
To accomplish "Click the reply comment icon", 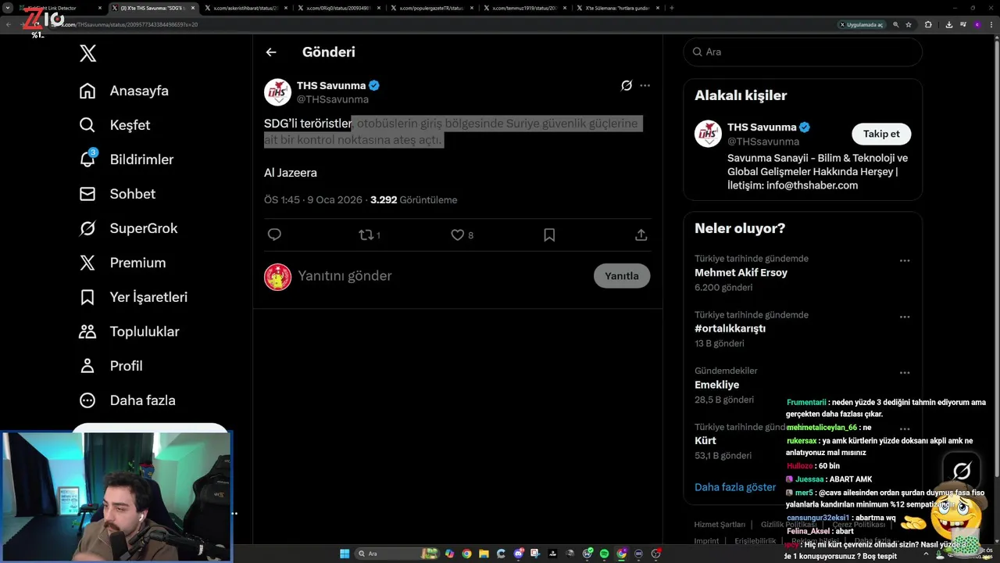I will pos(274,235).
